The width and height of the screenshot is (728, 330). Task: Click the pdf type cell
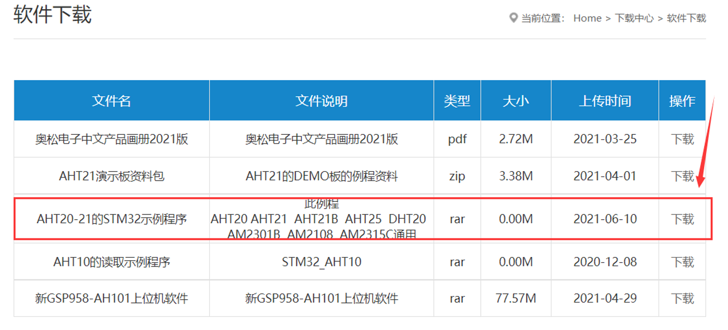pos(457,139)
